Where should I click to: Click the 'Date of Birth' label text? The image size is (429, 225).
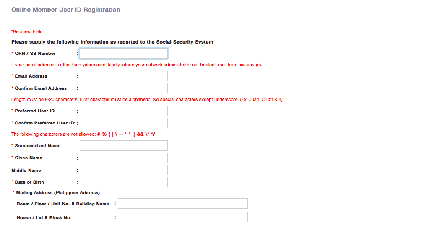tap(29, 182)
